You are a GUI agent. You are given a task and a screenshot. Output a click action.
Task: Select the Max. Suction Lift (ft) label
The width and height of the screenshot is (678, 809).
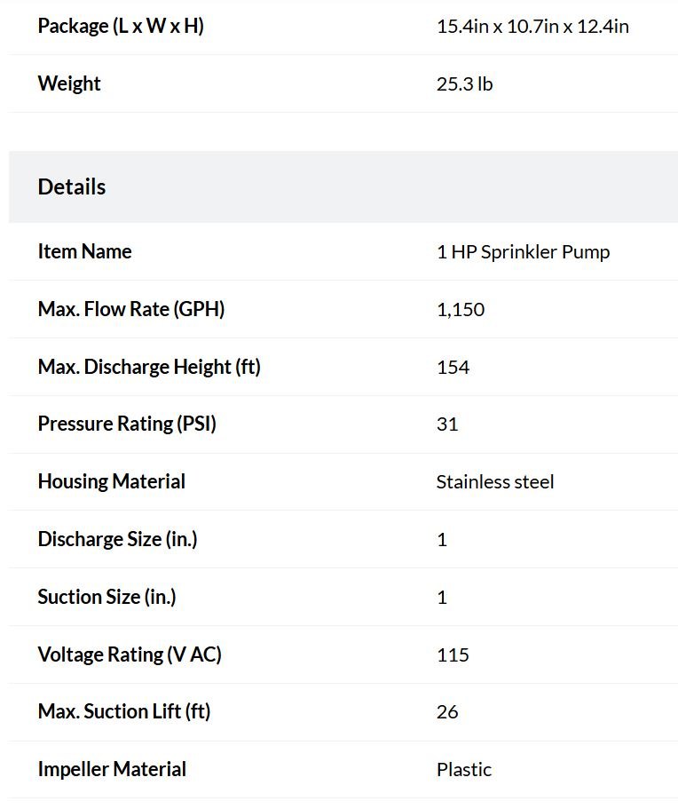point(124,711)
